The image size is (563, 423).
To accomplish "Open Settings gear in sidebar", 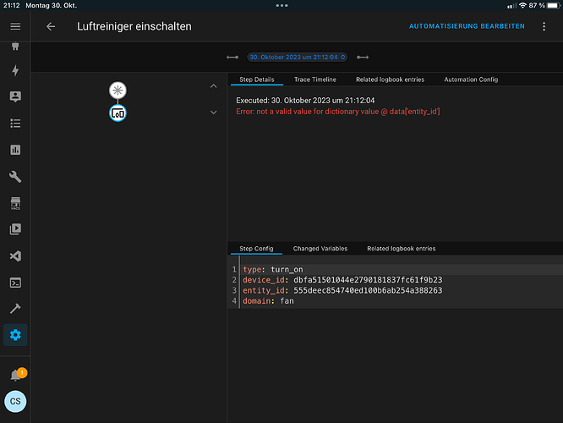I will coord(15,335).
